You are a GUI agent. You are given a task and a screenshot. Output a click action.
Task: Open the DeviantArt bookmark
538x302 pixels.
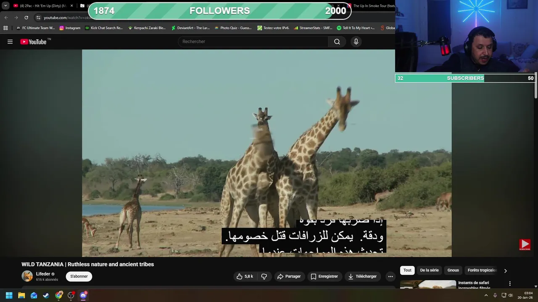(x=190, y=28)
